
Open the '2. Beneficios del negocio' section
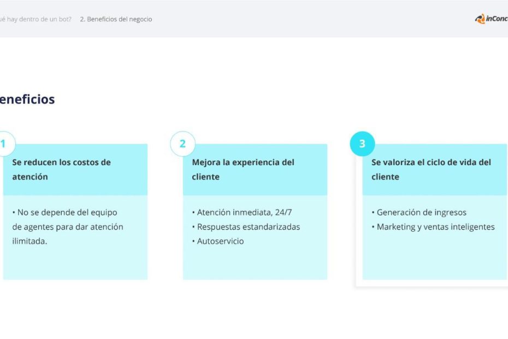[x=116, y=19]
